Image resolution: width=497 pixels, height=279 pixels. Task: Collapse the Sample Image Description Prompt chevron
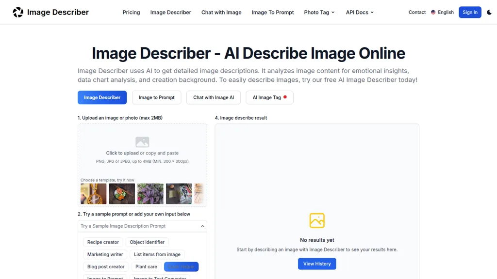pyautogui.click(x=202, y=226)
